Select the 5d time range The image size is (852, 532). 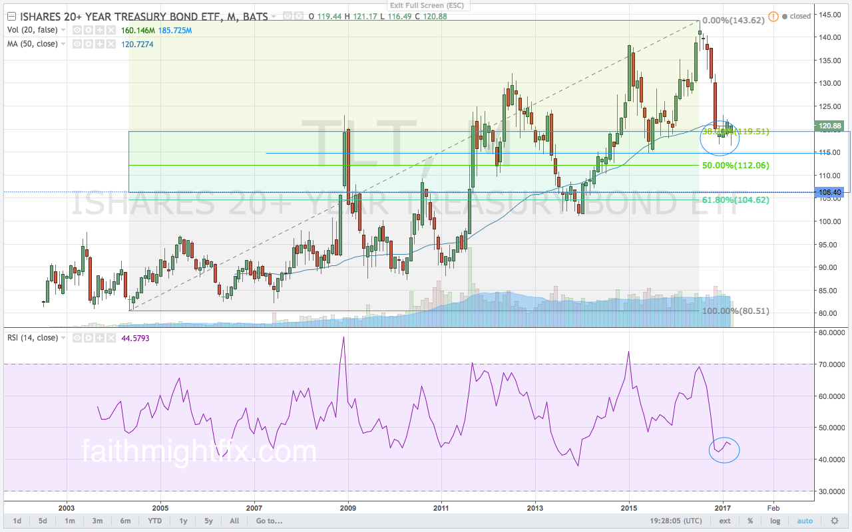(43, 521)
